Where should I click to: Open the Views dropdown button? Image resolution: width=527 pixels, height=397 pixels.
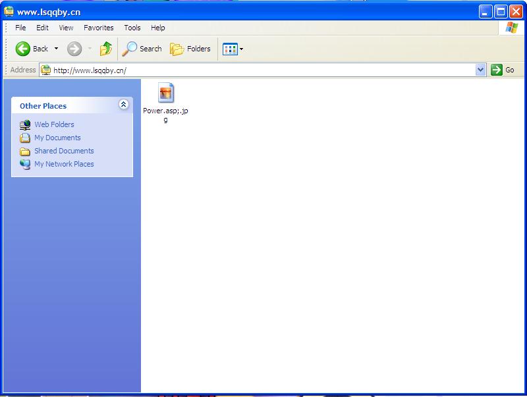pos(233,49)
